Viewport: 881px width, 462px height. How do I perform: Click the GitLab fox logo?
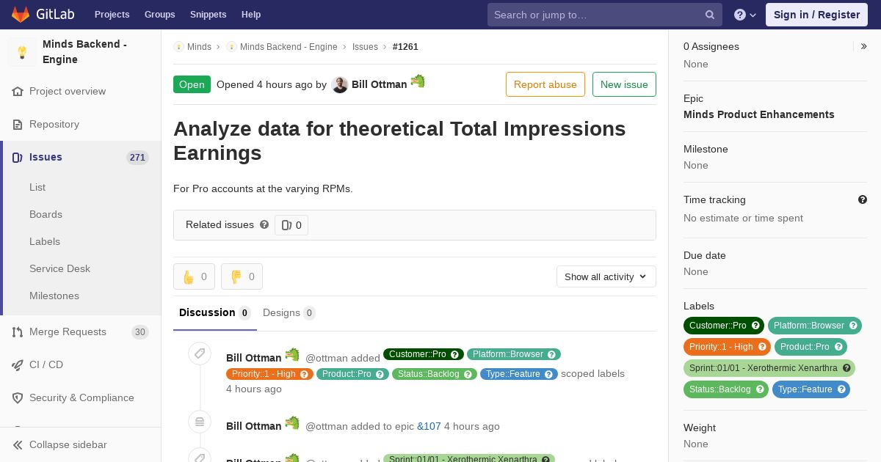pos(21,14)
